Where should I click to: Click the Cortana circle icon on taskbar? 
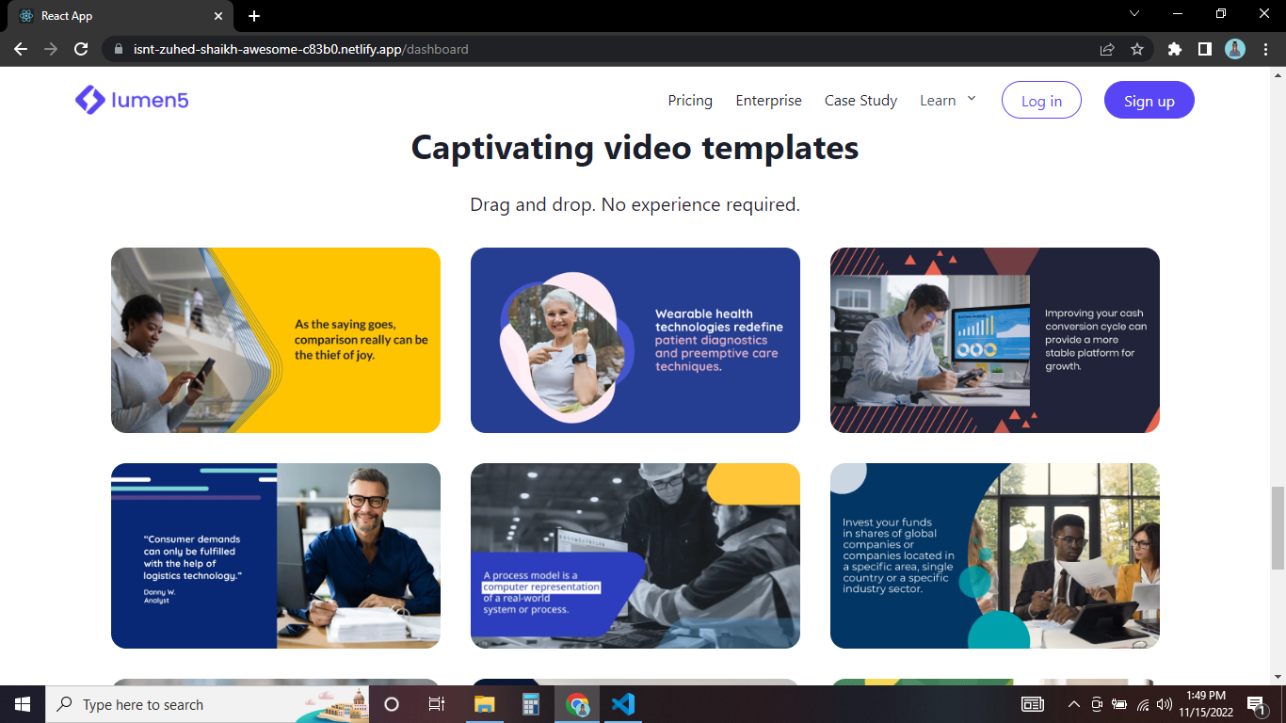pyautogui.click(x=392, y=704)
